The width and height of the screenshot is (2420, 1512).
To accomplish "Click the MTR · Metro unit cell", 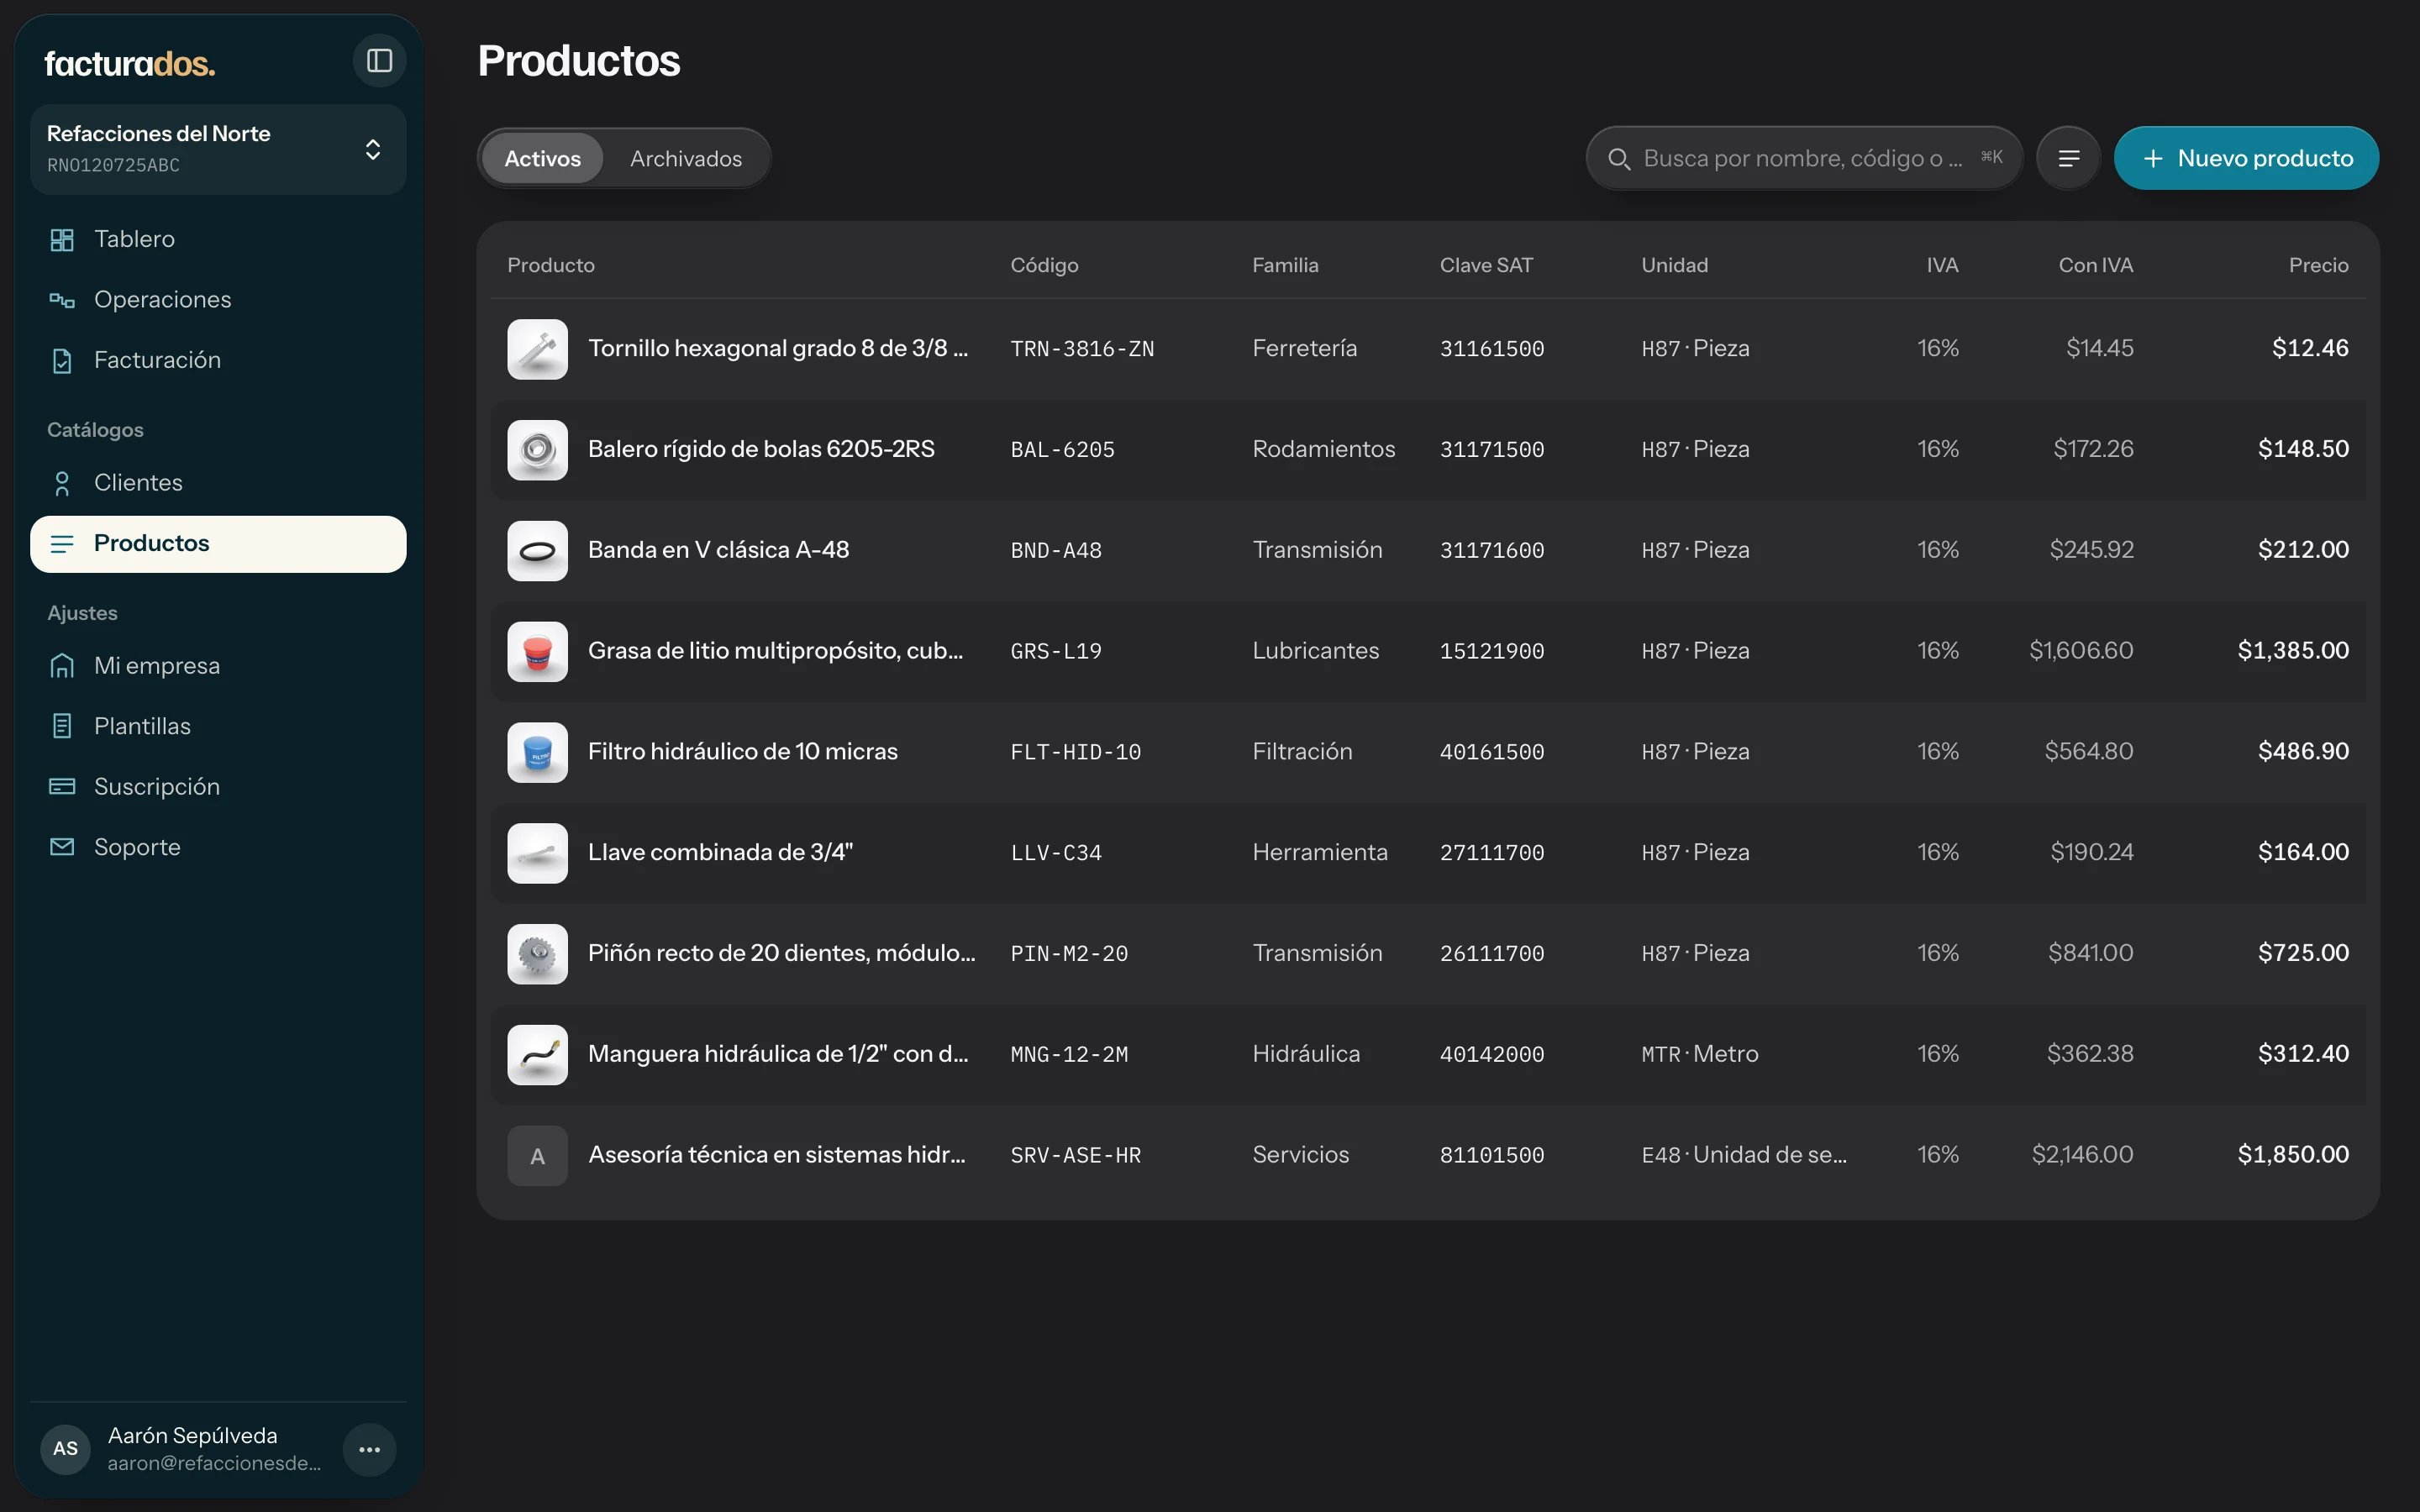I will 1700,1054.
